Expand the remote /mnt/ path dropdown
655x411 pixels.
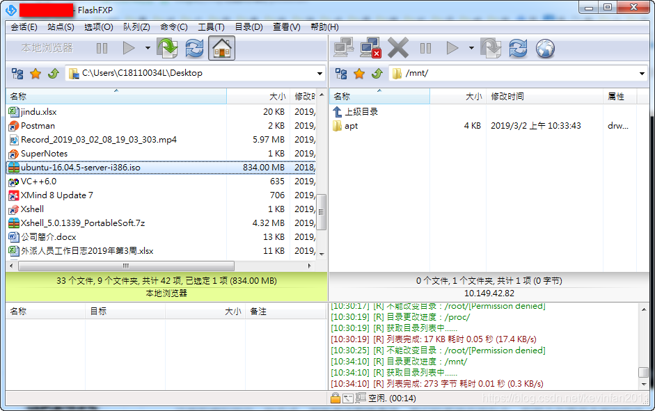[642, 74]
